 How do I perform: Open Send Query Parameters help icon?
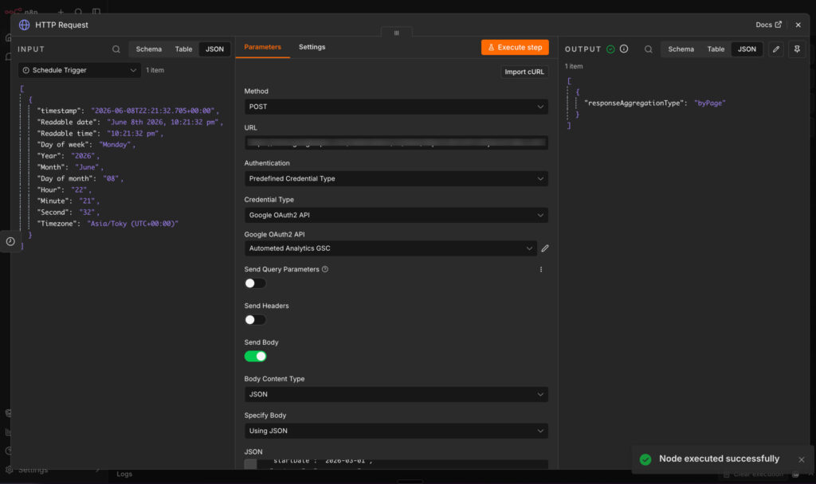coord(325,269)
